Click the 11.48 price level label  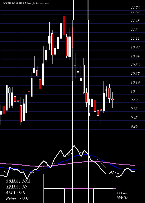pos(135,21)
